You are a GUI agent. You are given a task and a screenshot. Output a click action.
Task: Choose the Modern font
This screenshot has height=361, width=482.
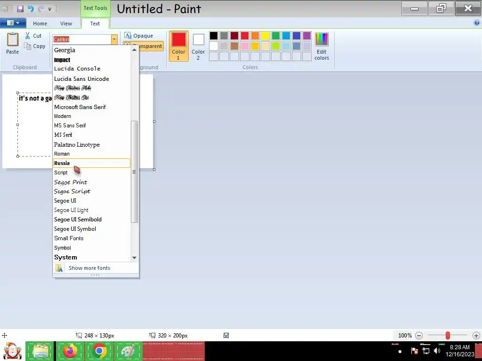(x=92, y=117)
